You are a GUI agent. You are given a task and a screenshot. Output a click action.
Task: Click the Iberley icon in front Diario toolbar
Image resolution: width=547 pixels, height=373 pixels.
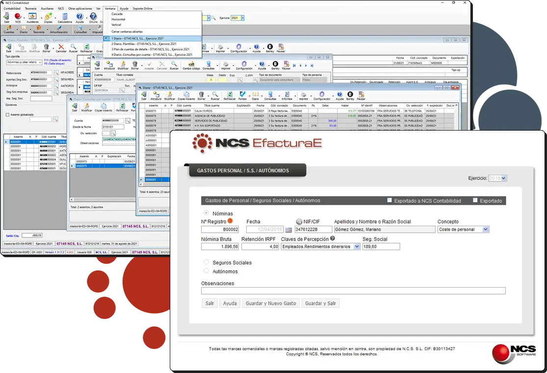350,96
